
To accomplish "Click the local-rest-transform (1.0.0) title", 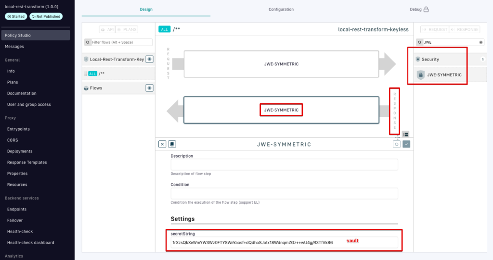I will (x=31, y=7).
